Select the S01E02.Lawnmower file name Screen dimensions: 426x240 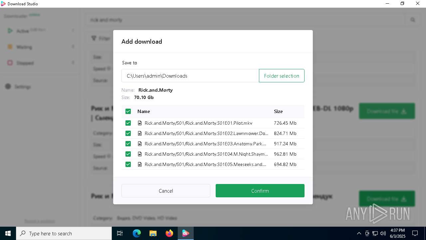(206, 133)
